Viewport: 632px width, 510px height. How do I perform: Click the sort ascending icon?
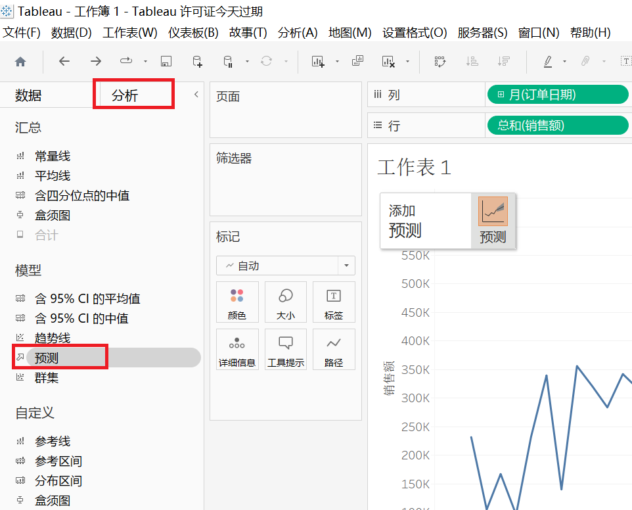click(472, 61)
